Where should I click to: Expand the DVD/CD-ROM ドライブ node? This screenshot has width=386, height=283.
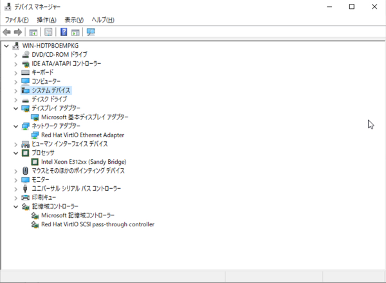(15, 55)
